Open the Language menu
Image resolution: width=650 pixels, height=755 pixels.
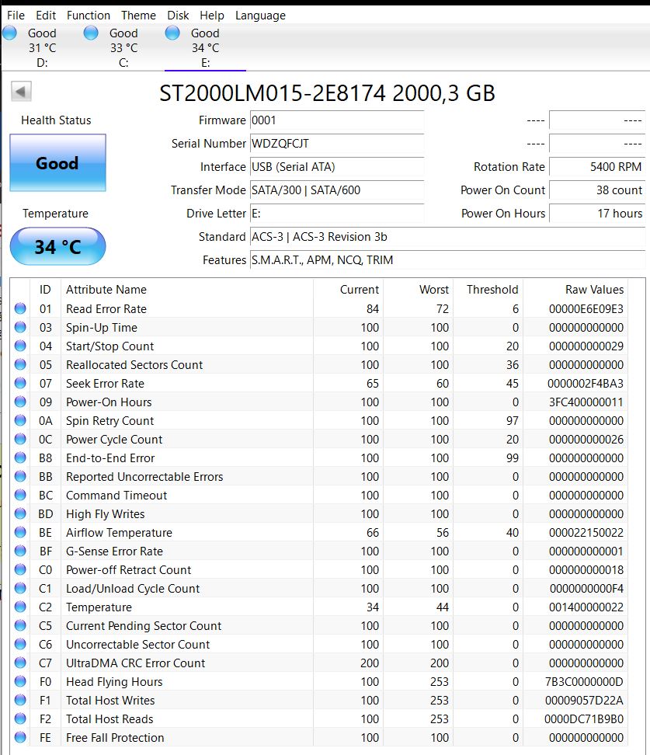click(x=260, y=16)
